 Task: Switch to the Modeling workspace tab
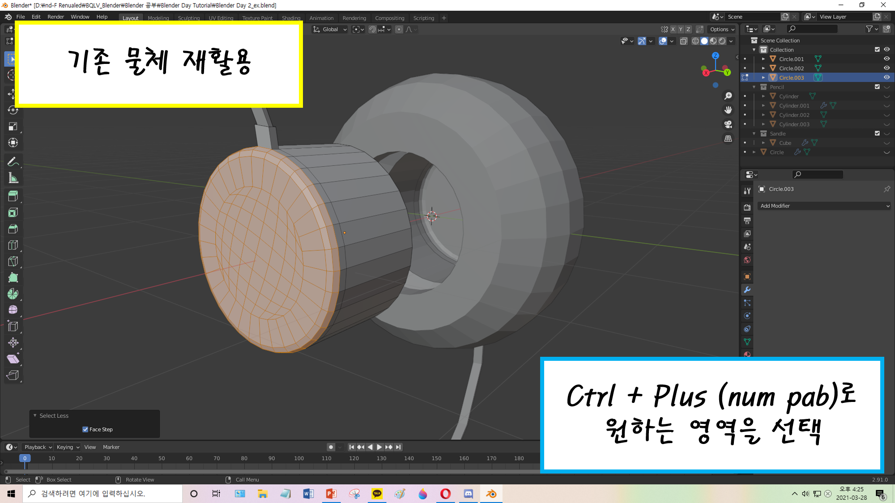[158, 18]
